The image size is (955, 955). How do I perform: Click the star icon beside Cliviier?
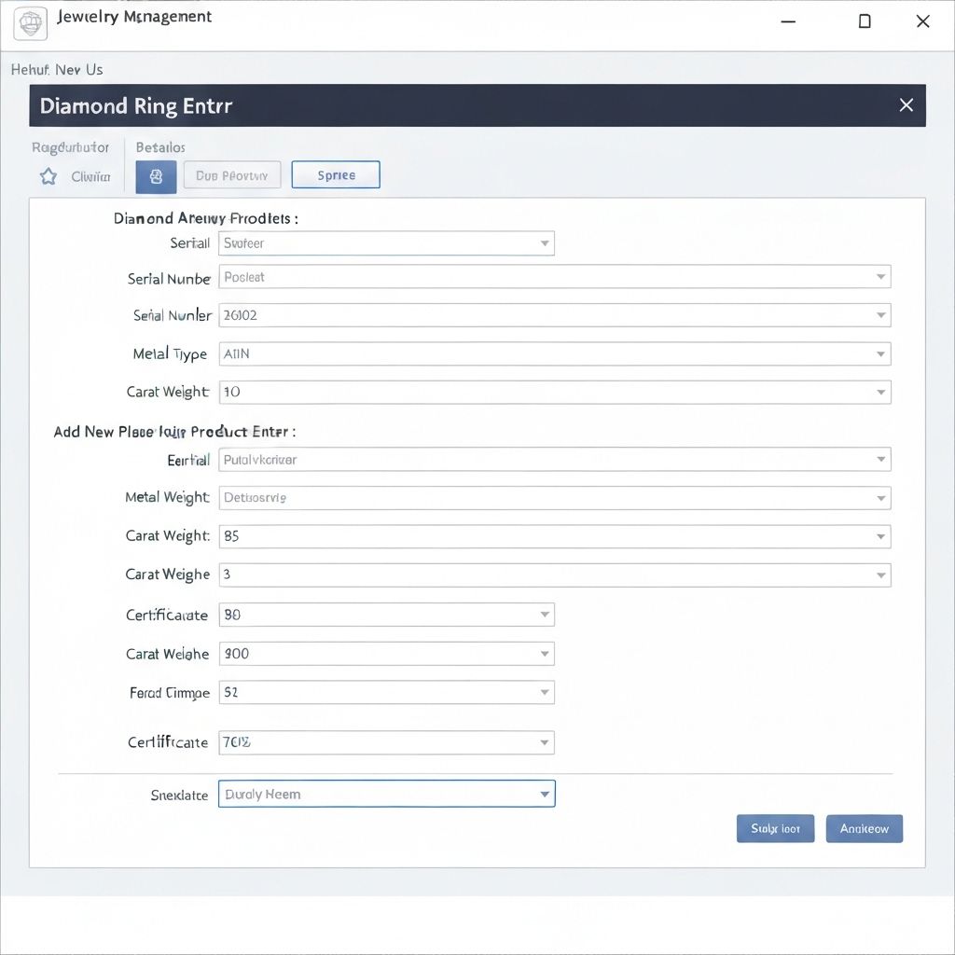48,176
